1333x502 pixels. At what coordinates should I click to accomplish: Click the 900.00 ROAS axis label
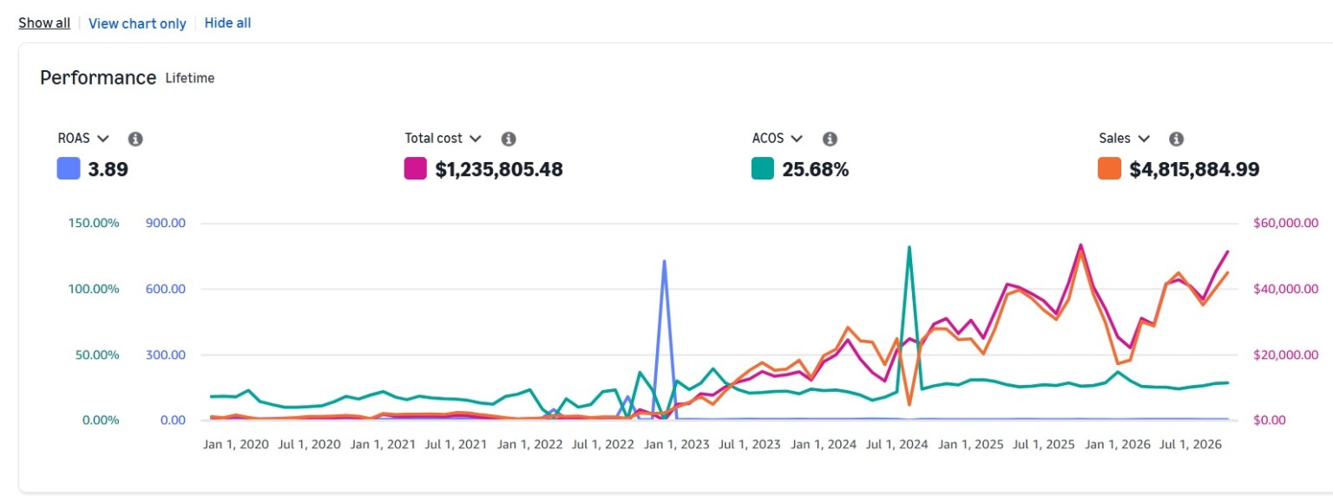point(167,223)
